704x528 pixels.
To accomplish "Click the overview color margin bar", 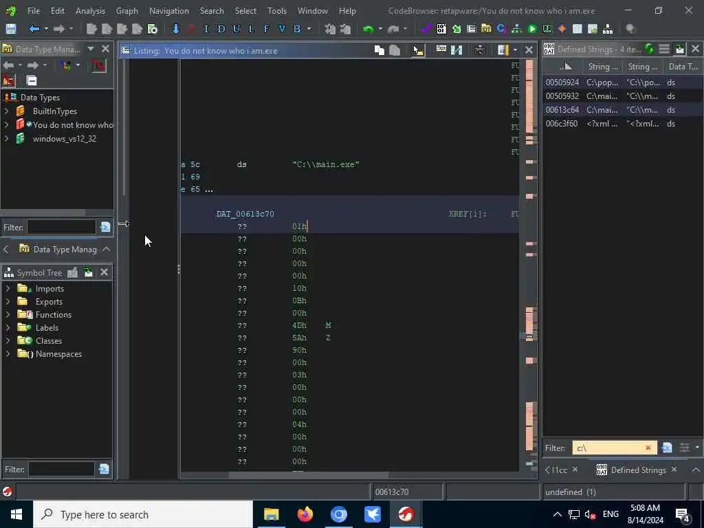I will coord(530,265).
